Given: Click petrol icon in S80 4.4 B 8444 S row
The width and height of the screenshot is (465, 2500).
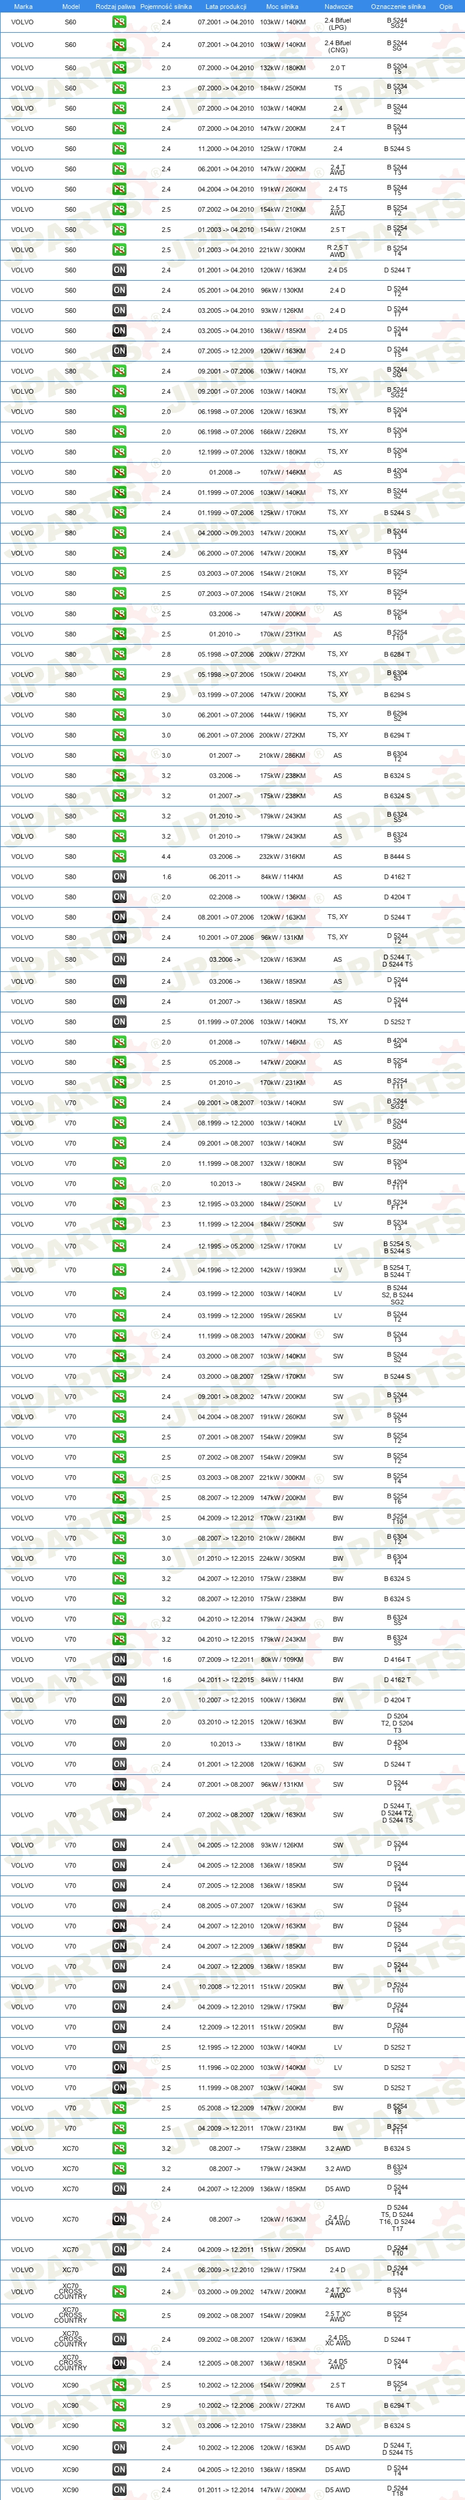Looking at the screenshot, I should pos(118,856).
